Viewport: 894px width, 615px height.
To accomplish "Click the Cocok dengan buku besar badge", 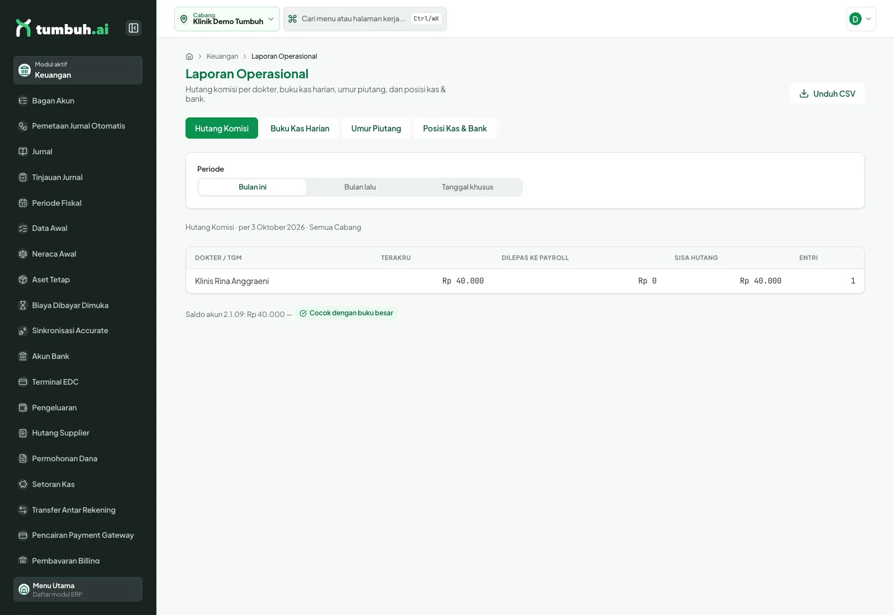I will coord(346,313).
